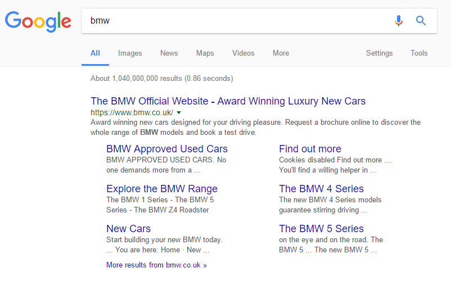The height and width of the screenshot is (281, 451).
Task: Click the https://www.bmw.co.uk/ green URL text
Action: click(132, 112)
